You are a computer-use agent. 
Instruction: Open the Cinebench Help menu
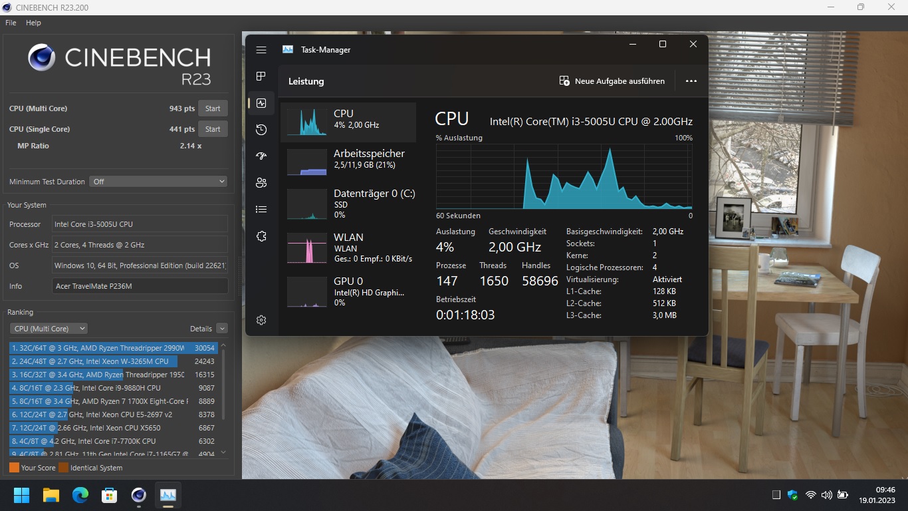(33, 23)
